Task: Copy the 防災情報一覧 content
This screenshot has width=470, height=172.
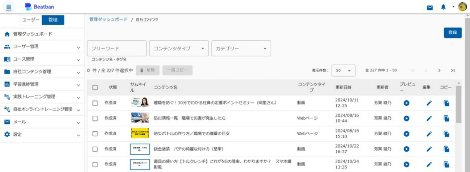Action: tap(447, 118)
